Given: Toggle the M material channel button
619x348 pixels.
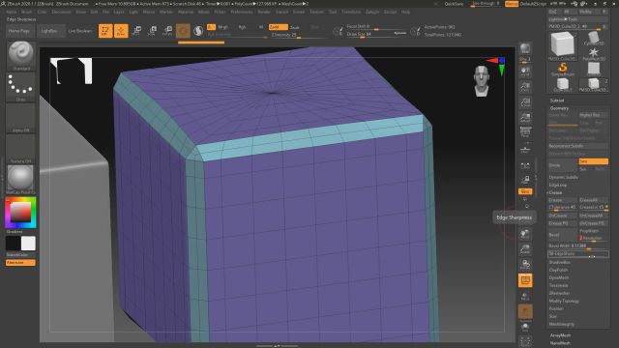Looking at the screenshot, I should tap(261, 27).
